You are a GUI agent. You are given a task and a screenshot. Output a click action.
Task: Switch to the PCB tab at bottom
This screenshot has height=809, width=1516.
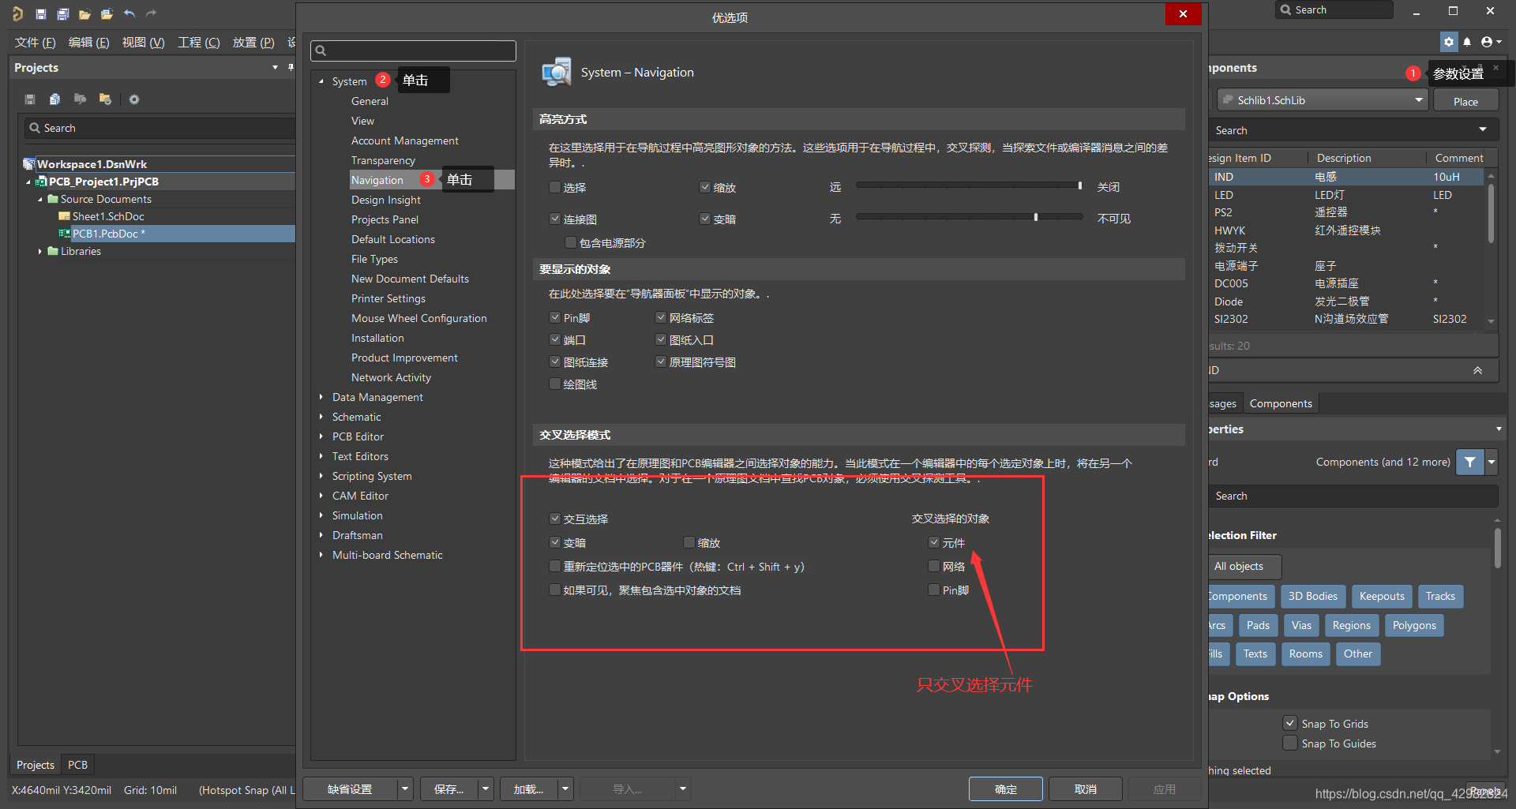(77, 764)
